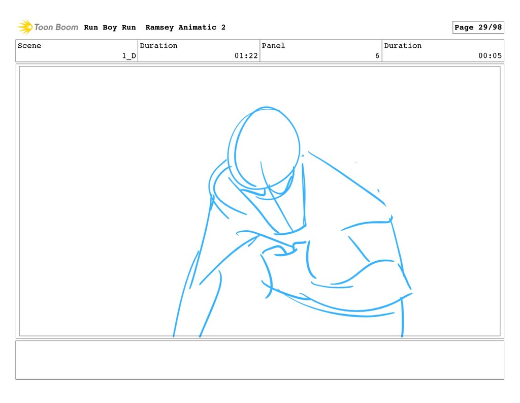The width and height of the screenshot is (520, 403).
Task: Click the empty notes box below panel
Action: pyautogui.click(x=259, y=360)
